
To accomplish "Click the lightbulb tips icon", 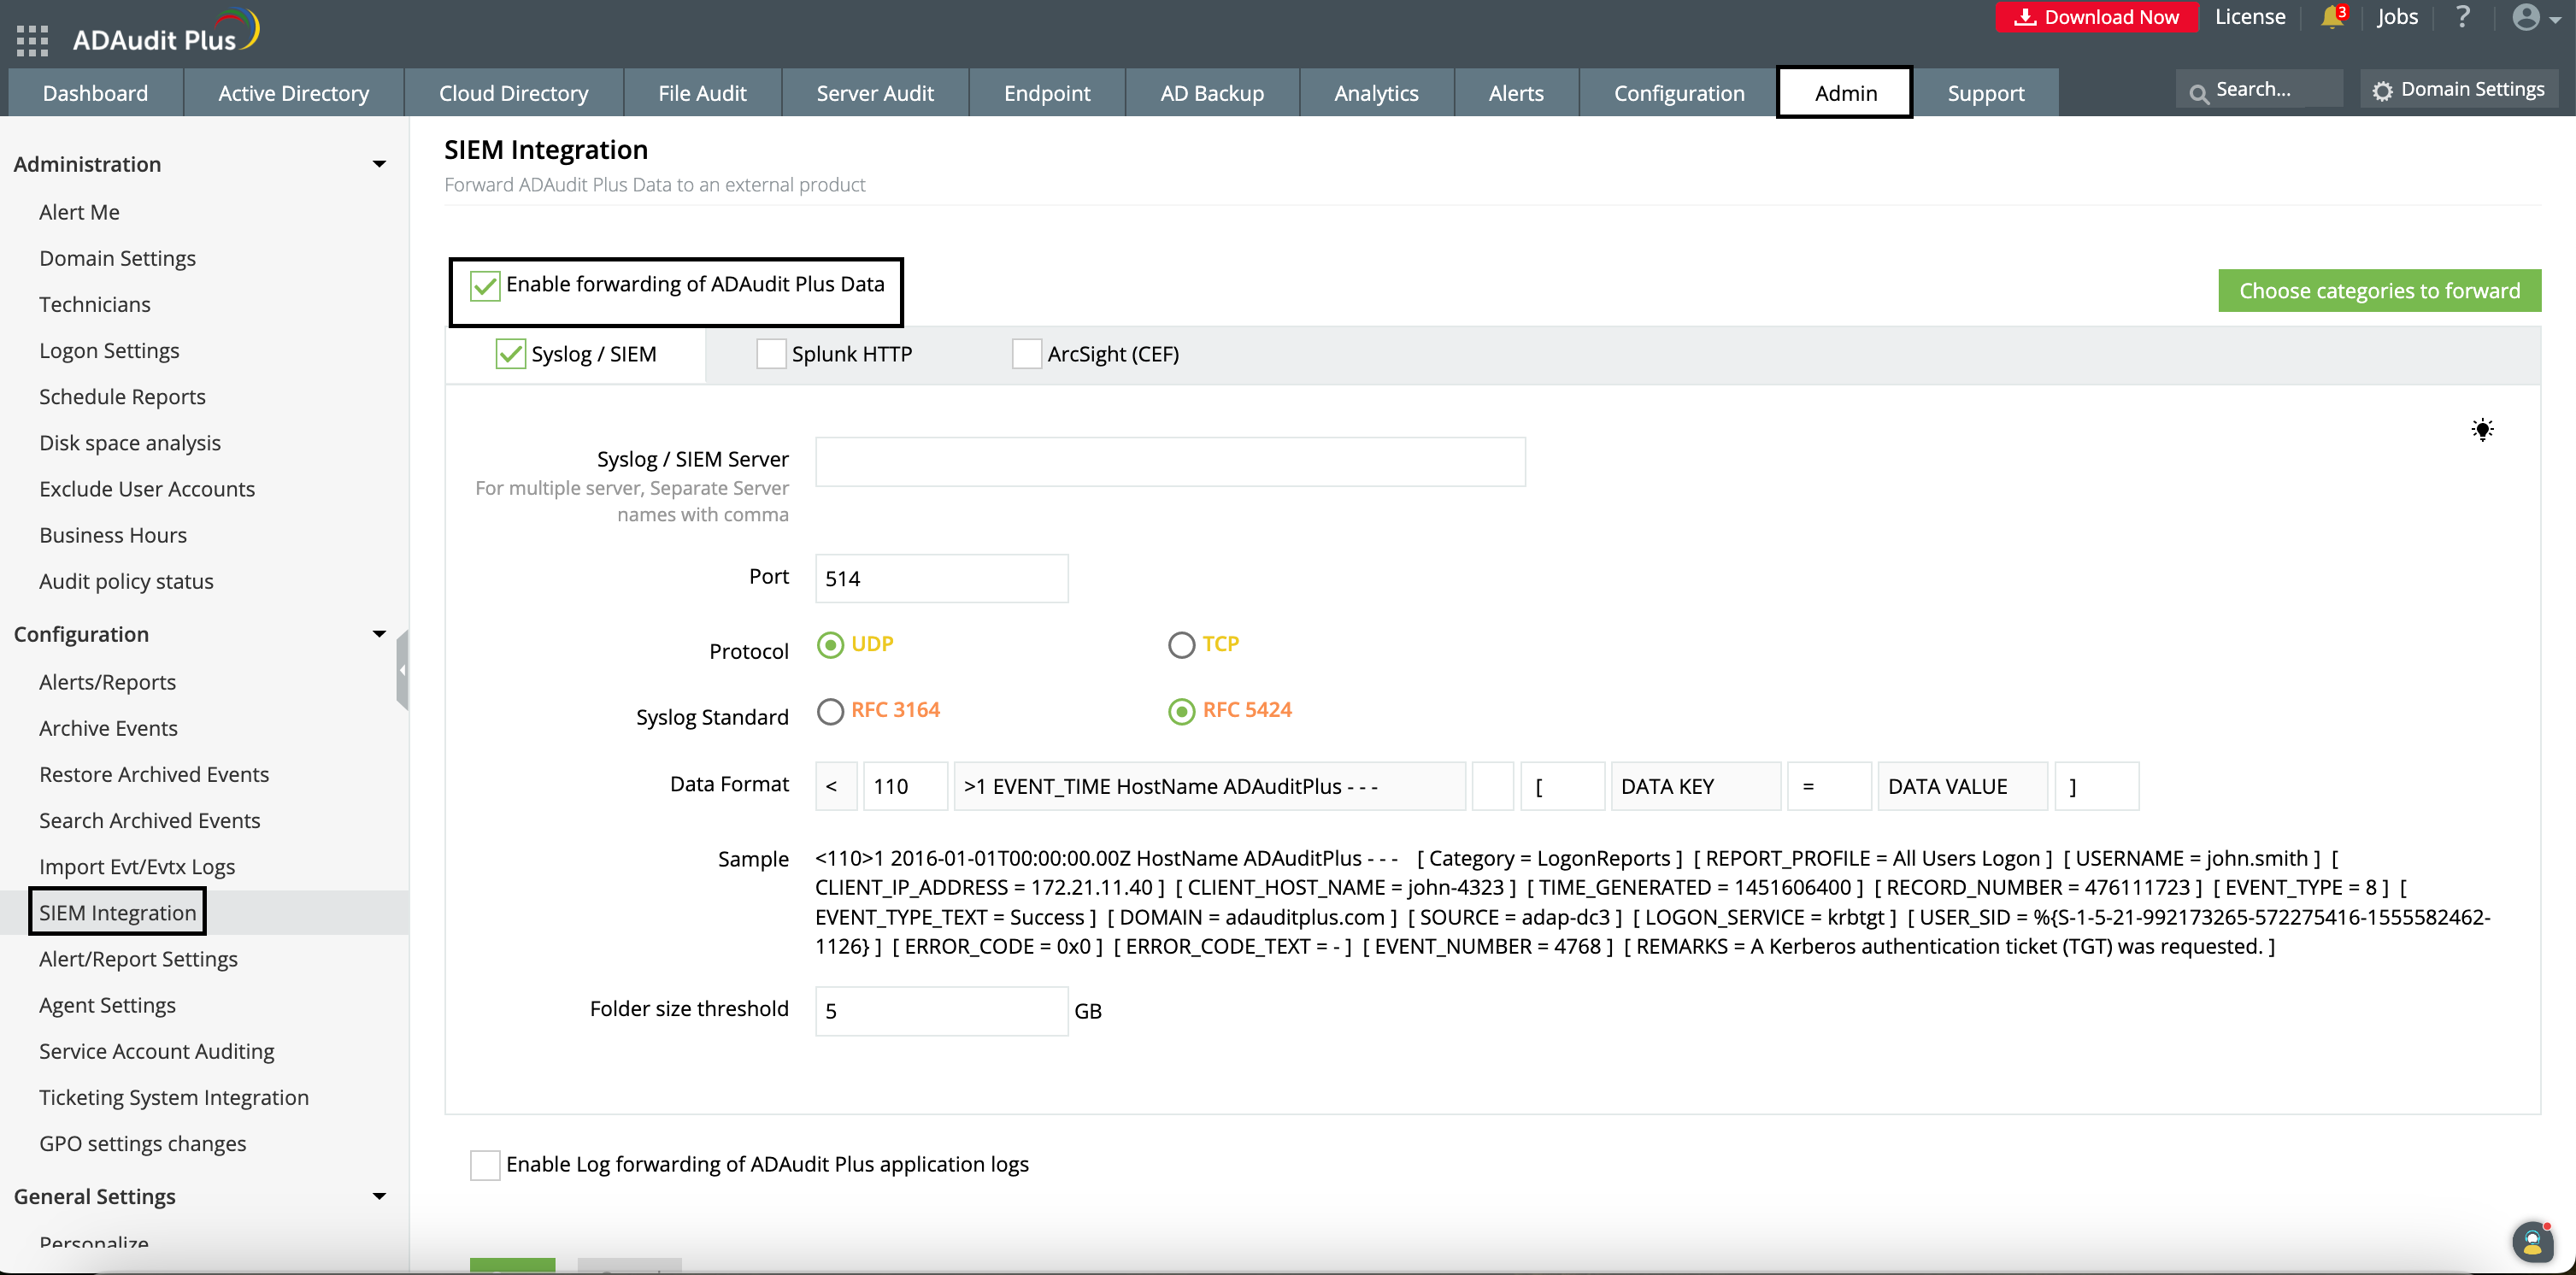I will pyautogui.click(x=2482, y=430).
